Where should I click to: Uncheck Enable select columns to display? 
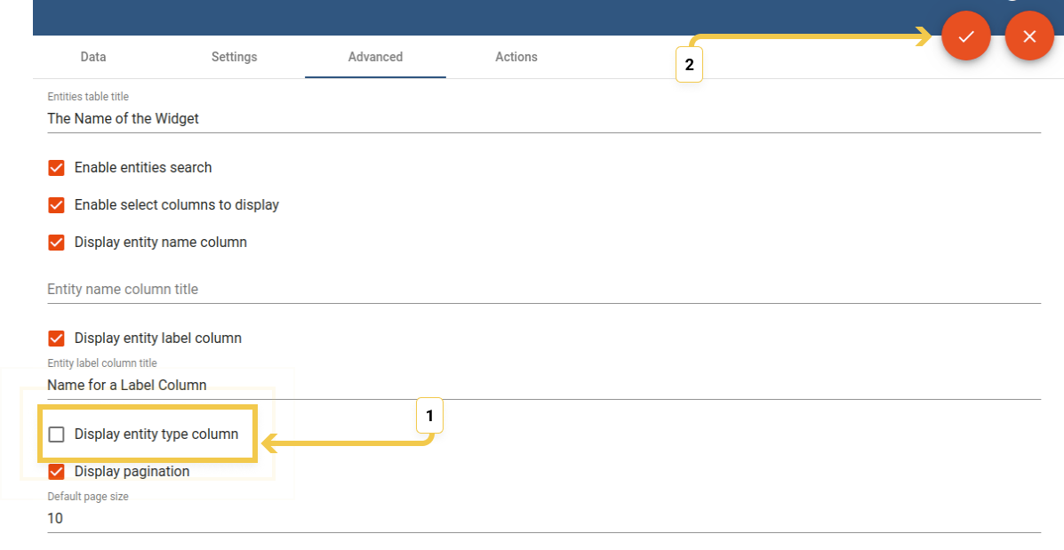click(57, 205)
